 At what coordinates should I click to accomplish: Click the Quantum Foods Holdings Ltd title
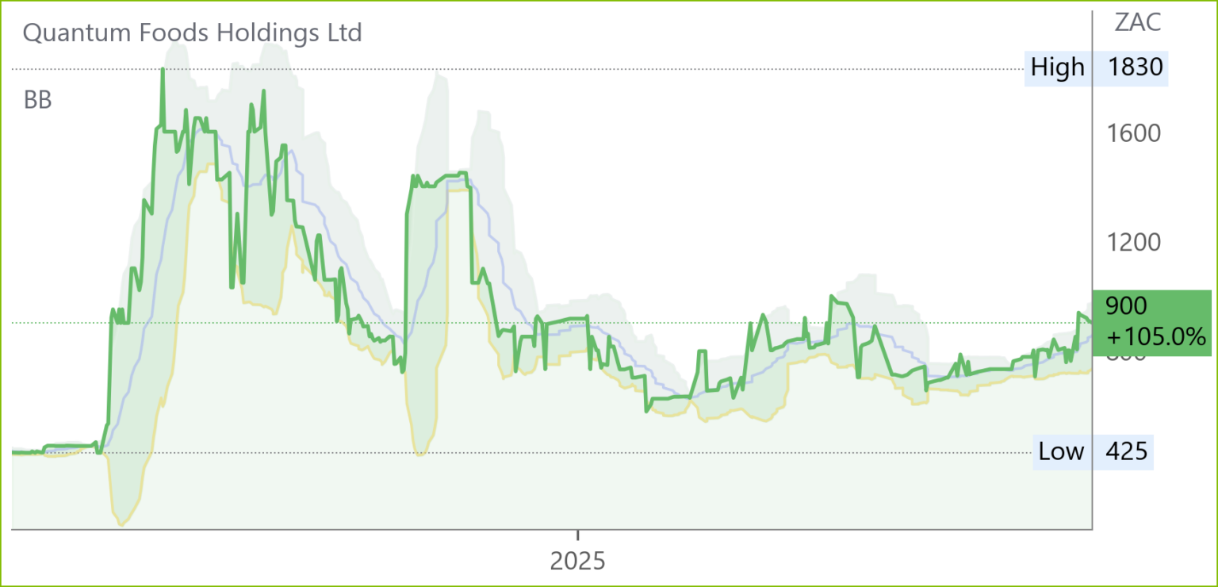pos(193,33)
